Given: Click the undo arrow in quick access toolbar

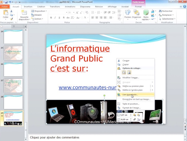Looking at the screenshot, I should pyautogui.click(x=10, y=2).
